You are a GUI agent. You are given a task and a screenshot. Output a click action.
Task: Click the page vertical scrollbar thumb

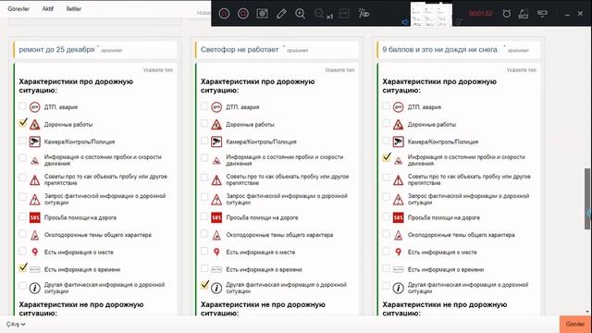pyautogui.click(x=587, y=199)
